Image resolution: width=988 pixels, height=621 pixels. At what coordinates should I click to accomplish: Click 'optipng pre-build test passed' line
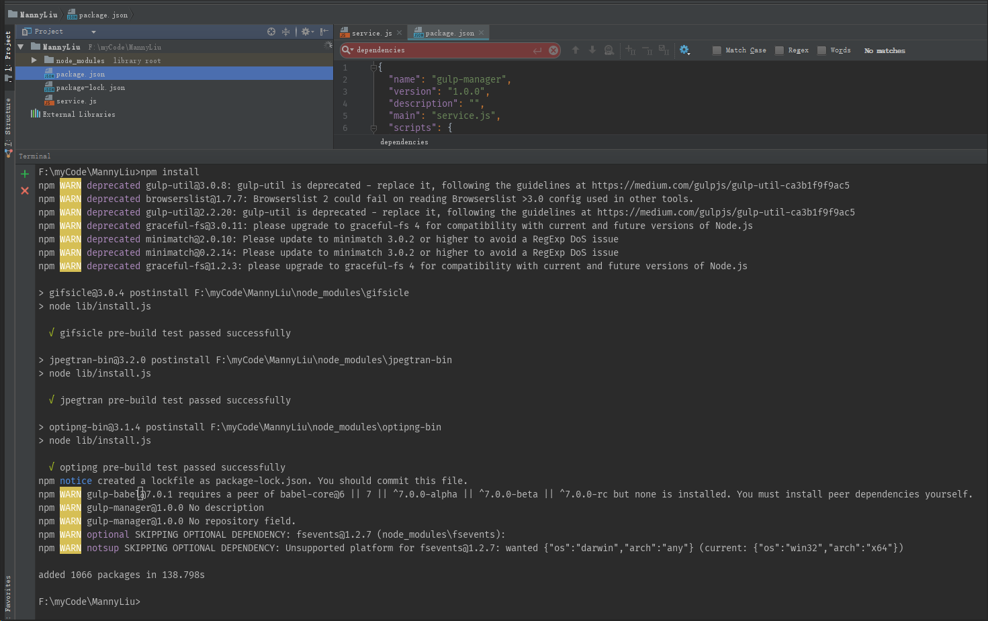pos(167,467)
